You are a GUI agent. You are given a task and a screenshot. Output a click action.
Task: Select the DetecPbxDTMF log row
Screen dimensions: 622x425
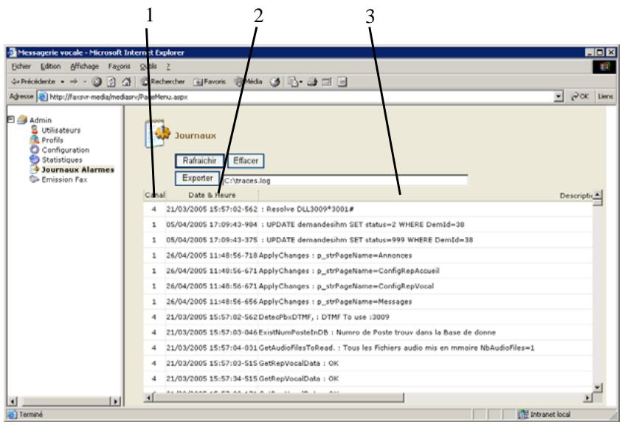[367, 317]
